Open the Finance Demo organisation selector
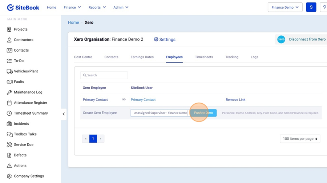This screenshot has width=327, height=183. pyautogui.click(x=285, y=7)
